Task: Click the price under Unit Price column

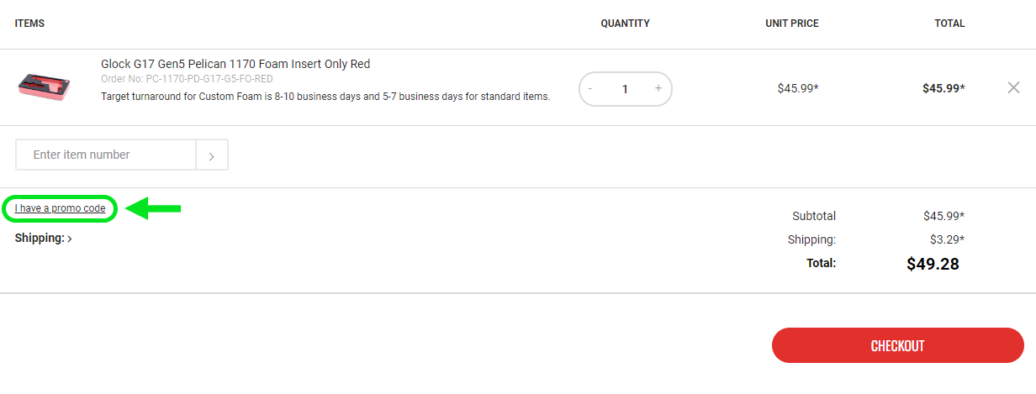Action: coord(797,87)
